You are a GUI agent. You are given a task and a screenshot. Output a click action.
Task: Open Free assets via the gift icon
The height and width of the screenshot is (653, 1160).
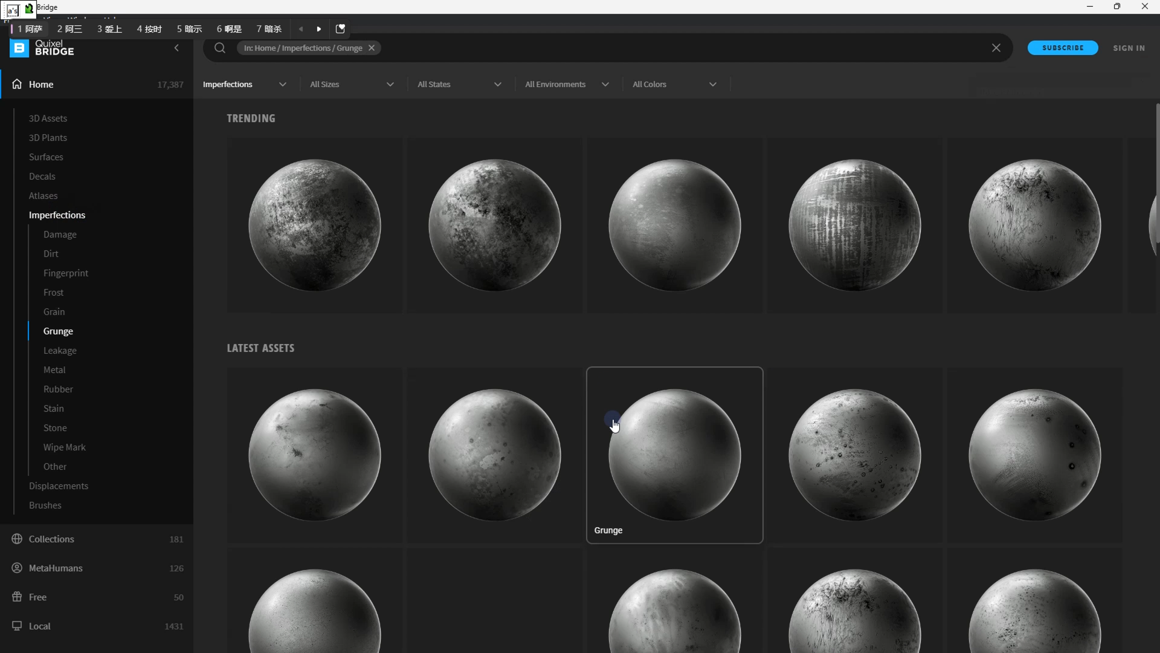click(17, 597)
